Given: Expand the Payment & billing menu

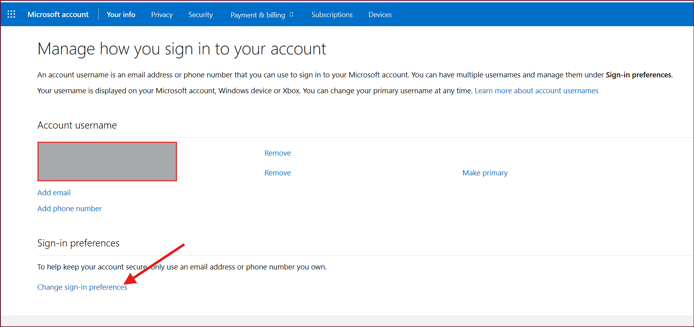Looking at the screenshot, I should point(262,15).
